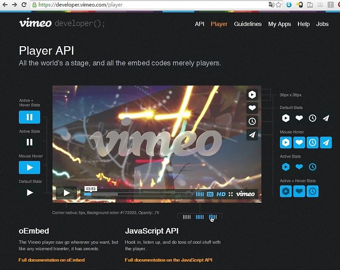This screenshot has width=340, height=270.
Task: Click the Default State paper plane icon
Action: point(326,118)
